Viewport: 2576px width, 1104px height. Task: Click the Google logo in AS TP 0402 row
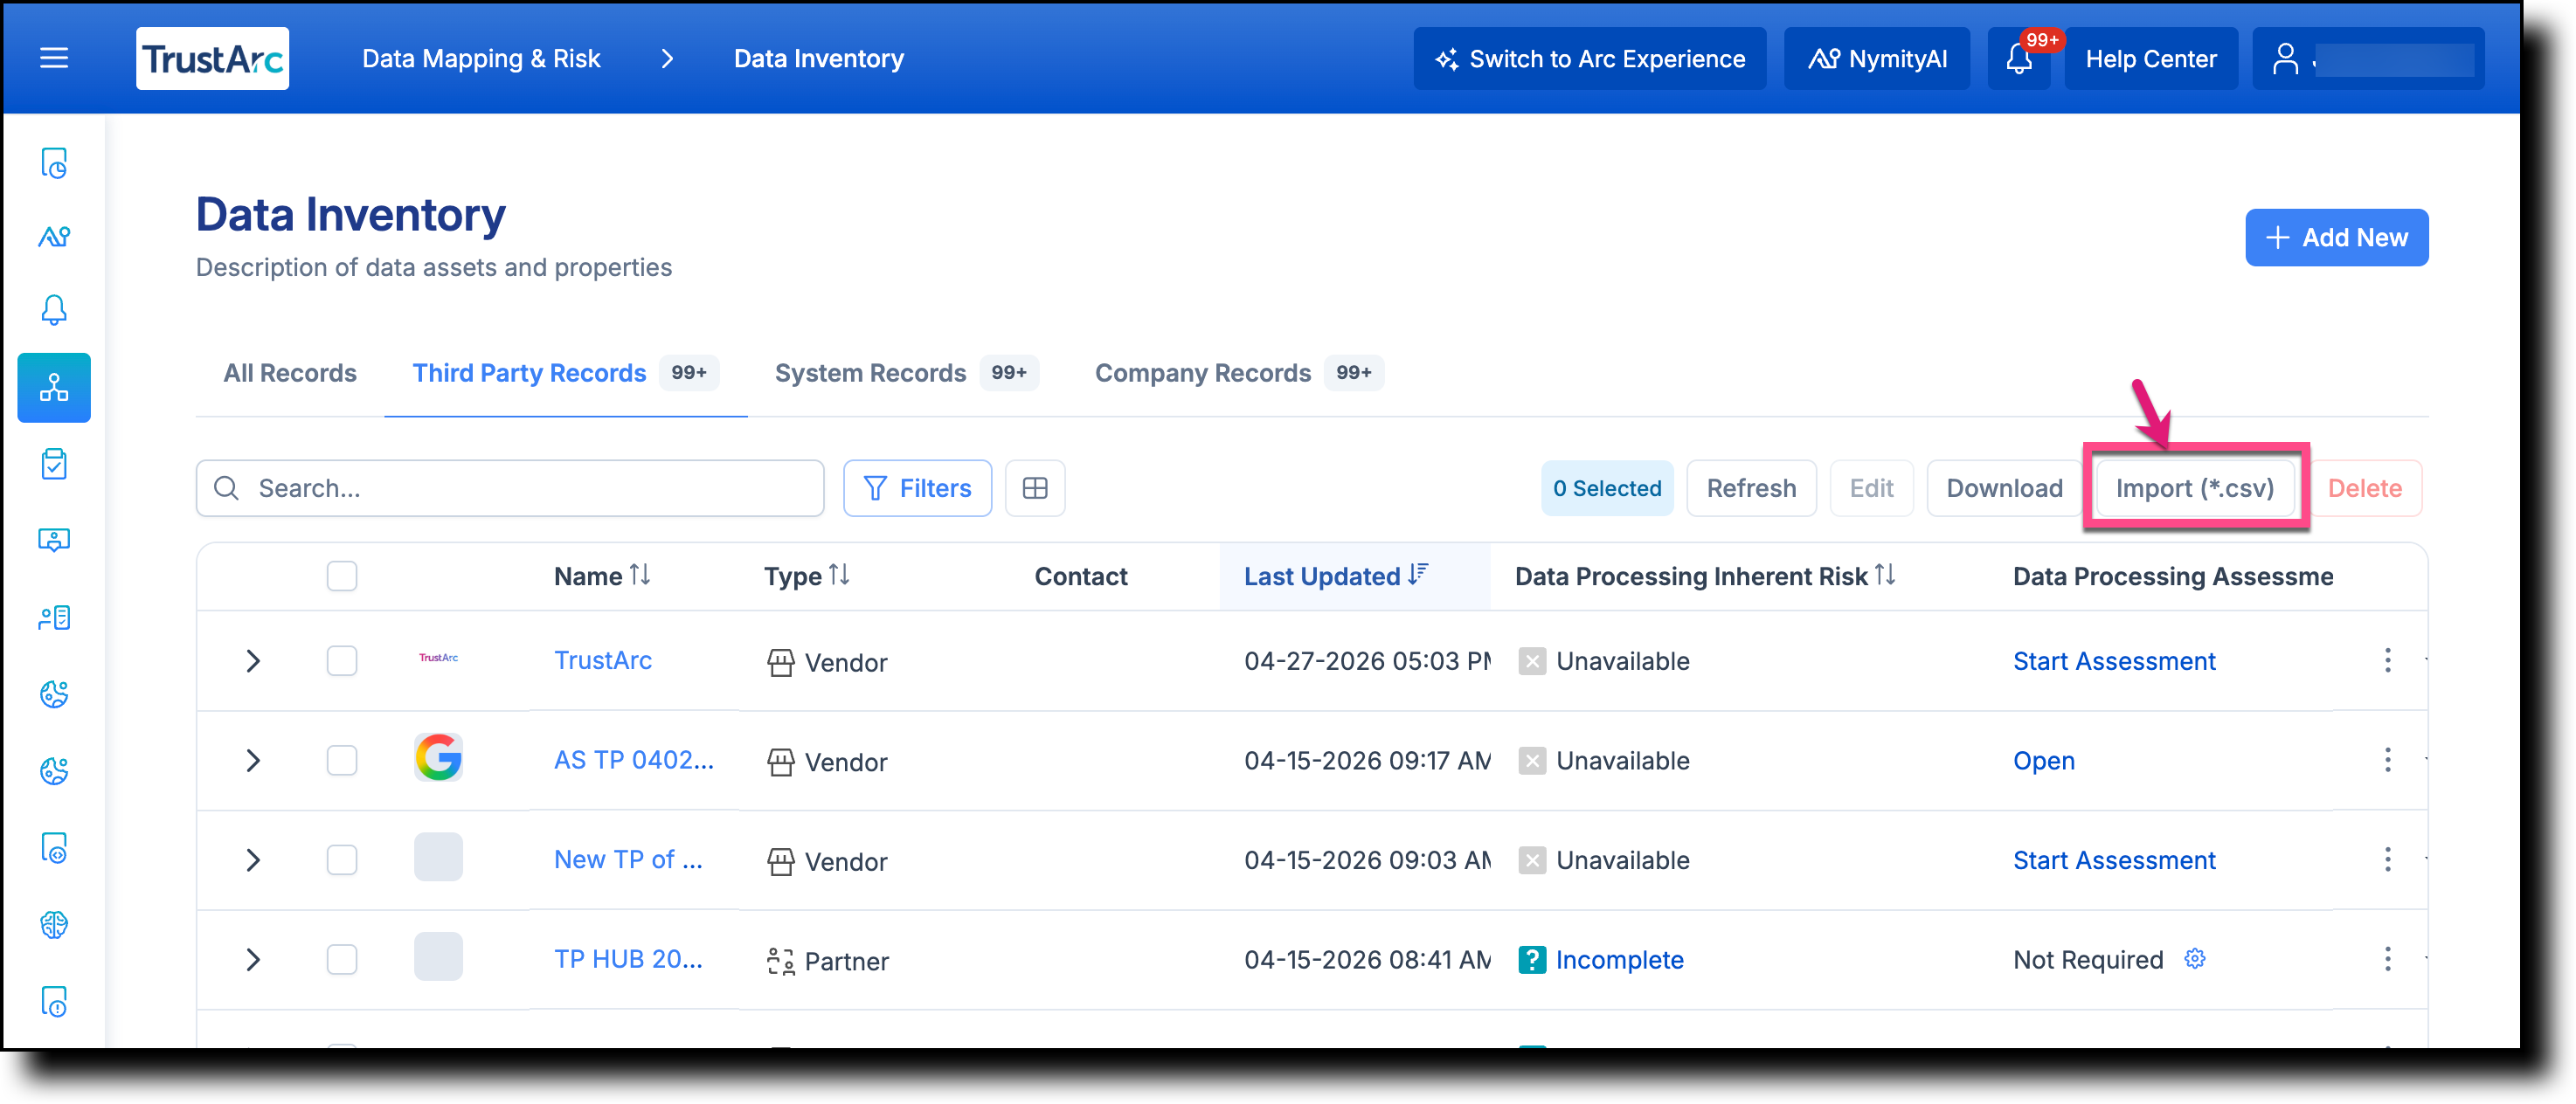pyautogui.click(x=438, y=757)
